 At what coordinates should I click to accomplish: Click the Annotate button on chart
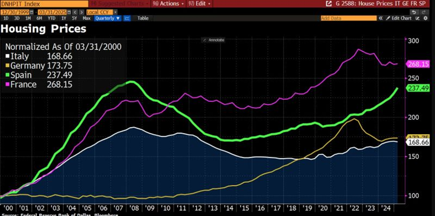coord(214,40)
